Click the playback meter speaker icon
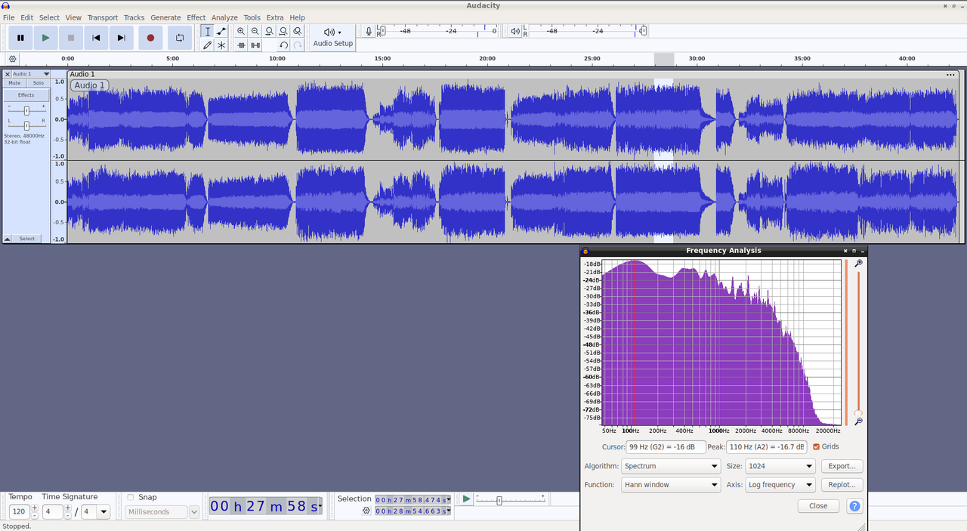This screenshot has width=967, height=531. pyautogui.click(x=514, y=31)
